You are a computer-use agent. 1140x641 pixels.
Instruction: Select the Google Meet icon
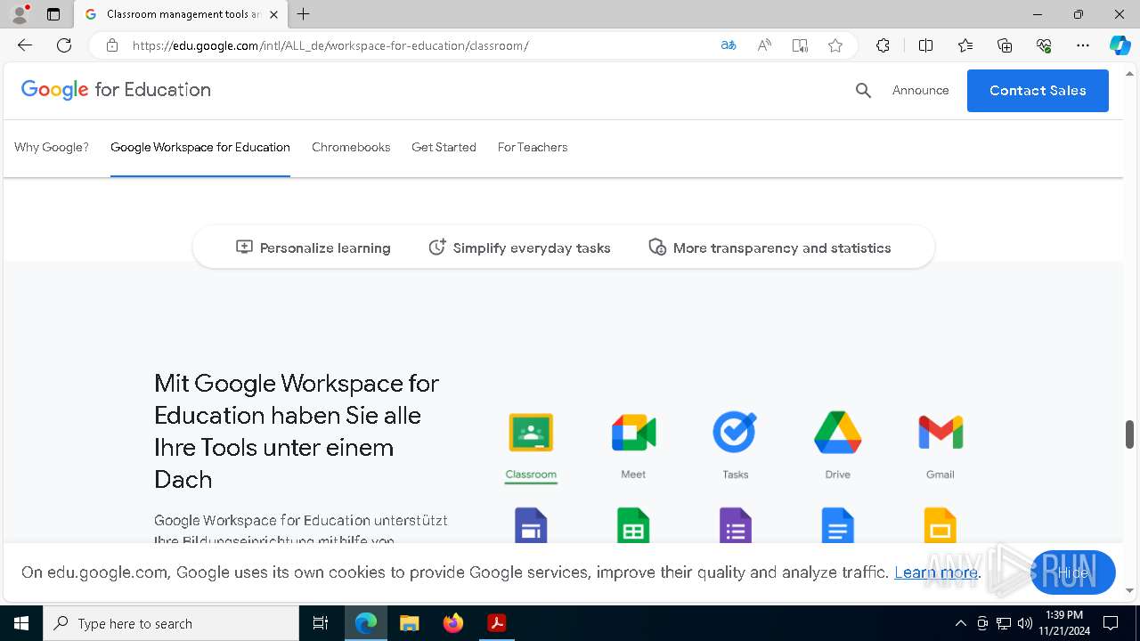click(x=633, y=433)
